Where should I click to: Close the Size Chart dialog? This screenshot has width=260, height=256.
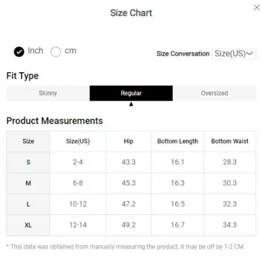pos(257,7)
